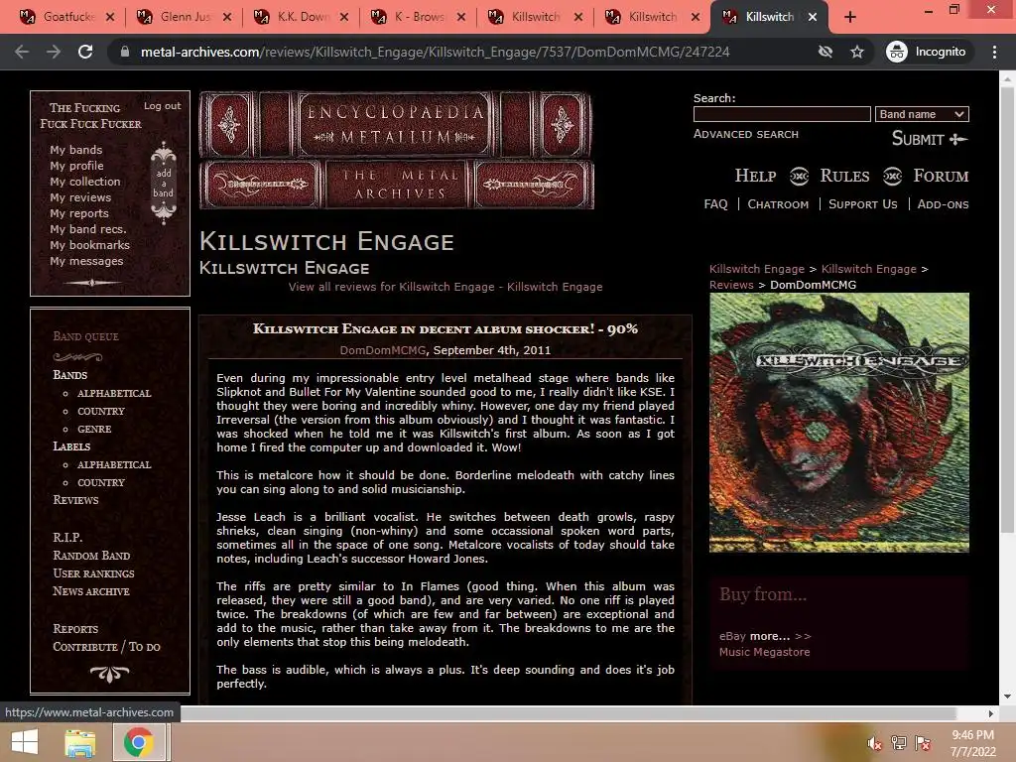Open My bands in the user menu
The height and width of the screenshot is (762, 1016).
(75, 150)
